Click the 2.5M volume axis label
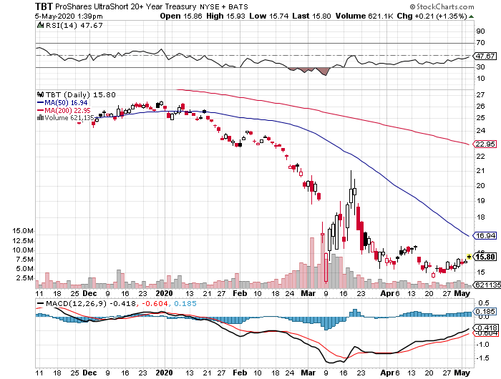This screenshot has height=379, width=501. coord(24,277)
